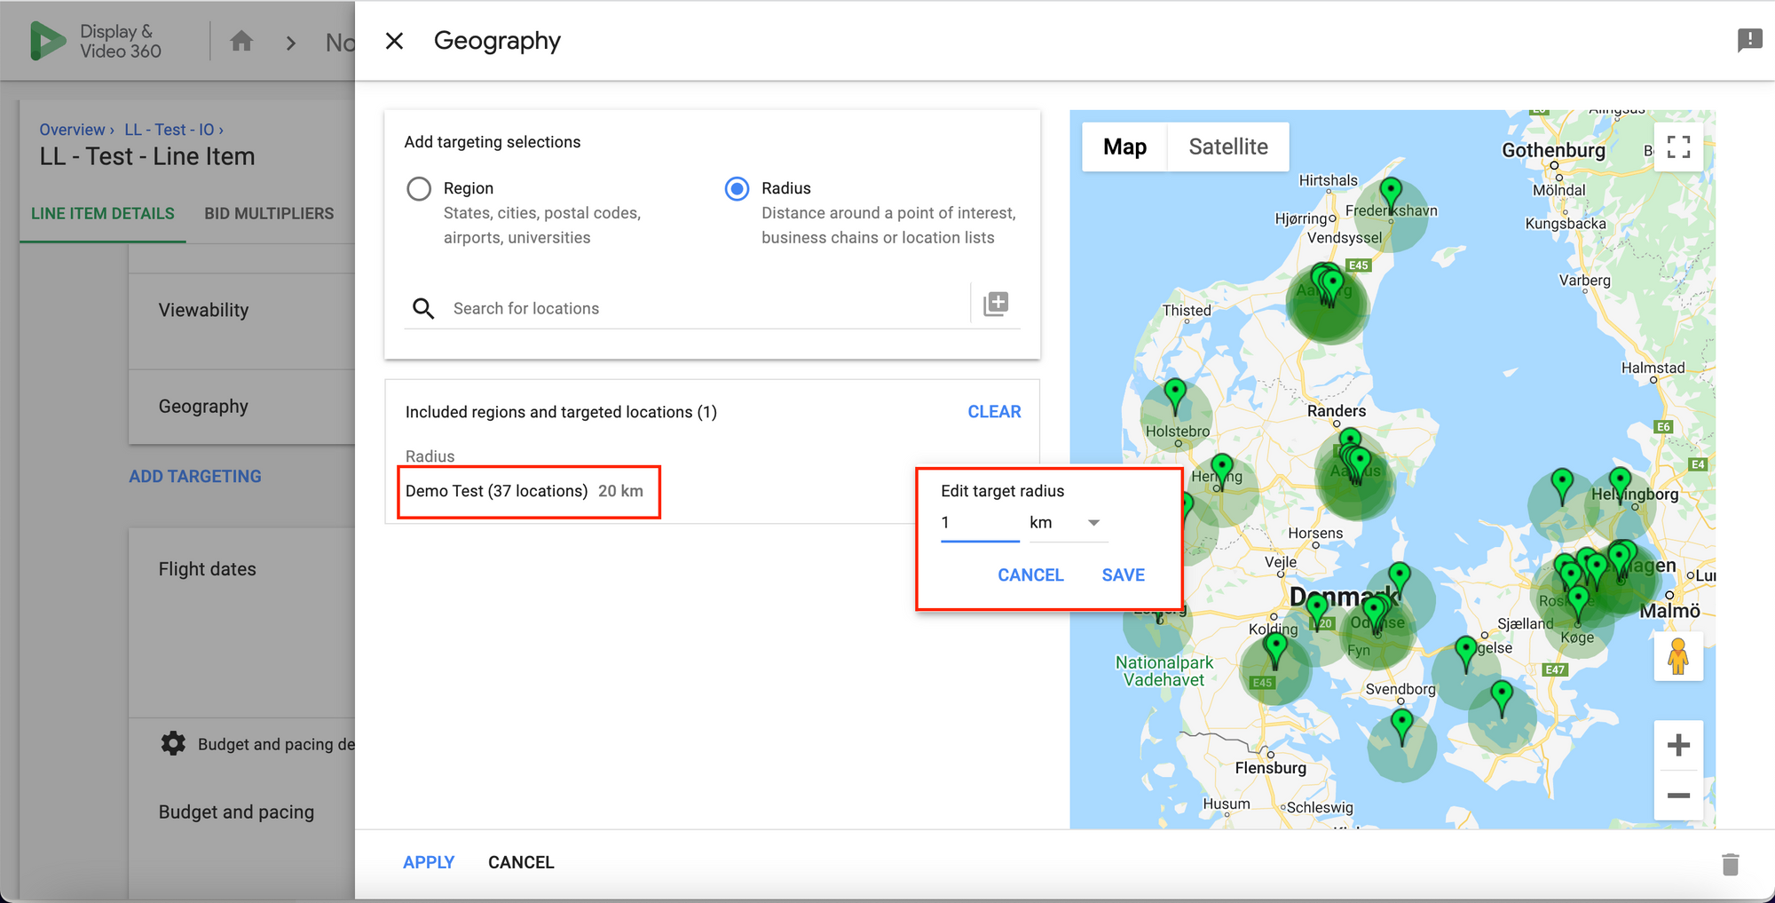Click the map pin near Herning
Viewport: 1775px width, 903px height.
pos(1222,471)
